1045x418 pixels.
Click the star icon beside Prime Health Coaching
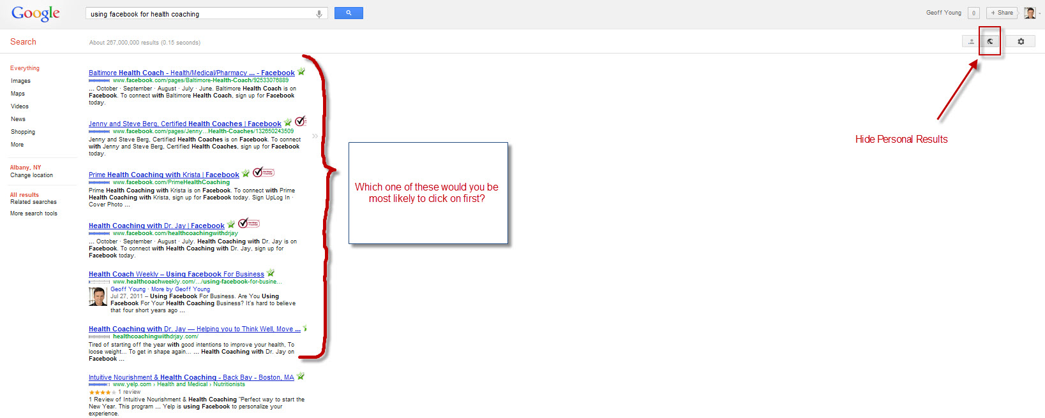pyautogui.click(x=246, y=173)
